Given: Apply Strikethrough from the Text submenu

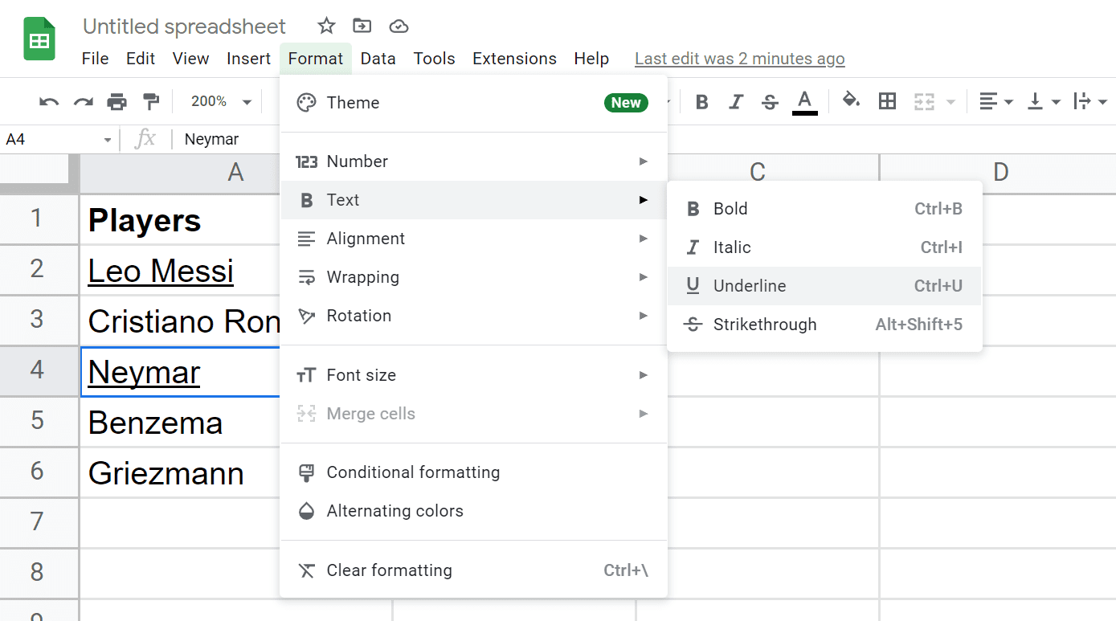Looking at the screenshot, I should point(824,325).
